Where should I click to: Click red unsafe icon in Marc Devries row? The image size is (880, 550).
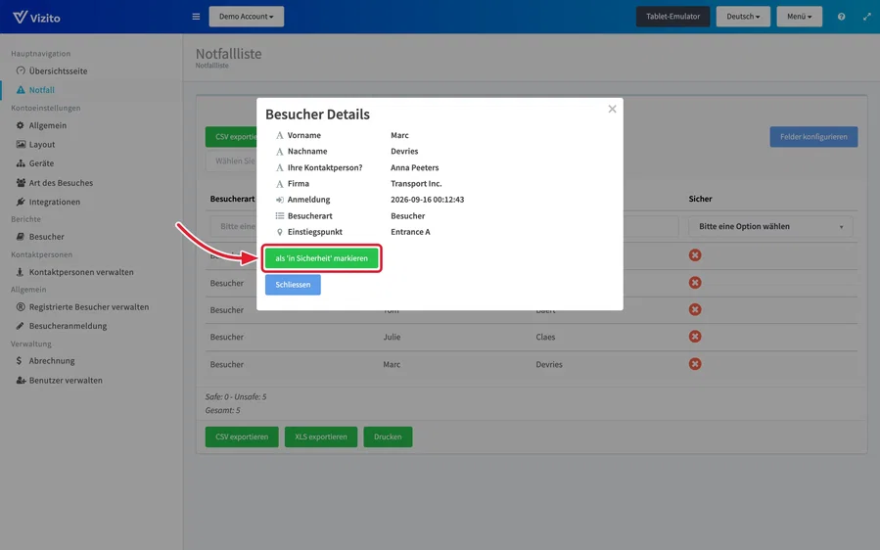tap(695, 364)
